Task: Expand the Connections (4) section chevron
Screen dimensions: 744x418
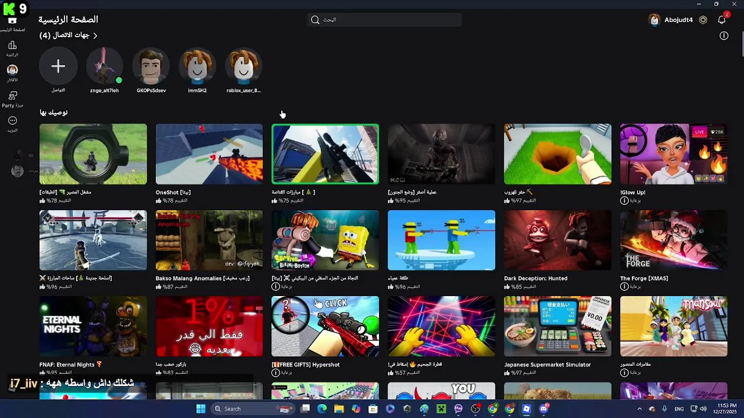Action: point(95,35)
